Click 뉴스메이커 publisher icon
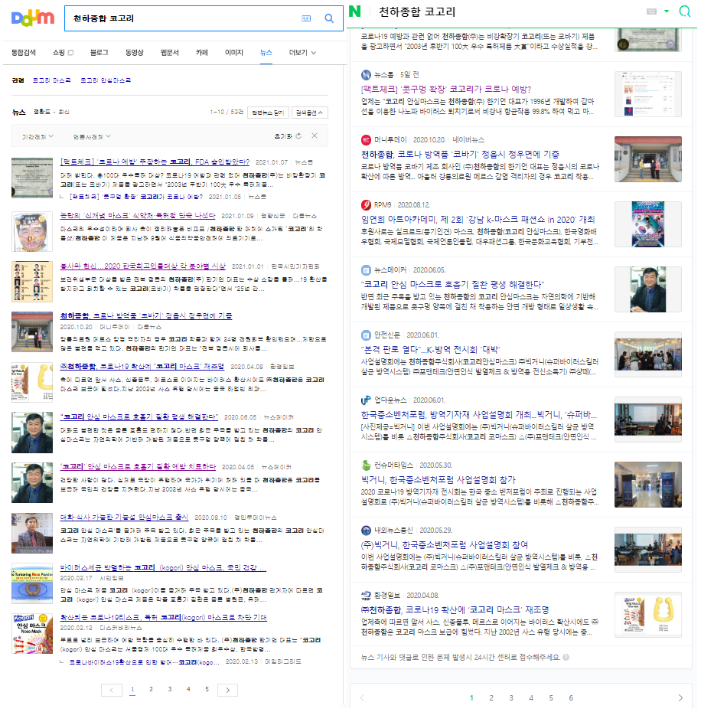 pos(366,270)
